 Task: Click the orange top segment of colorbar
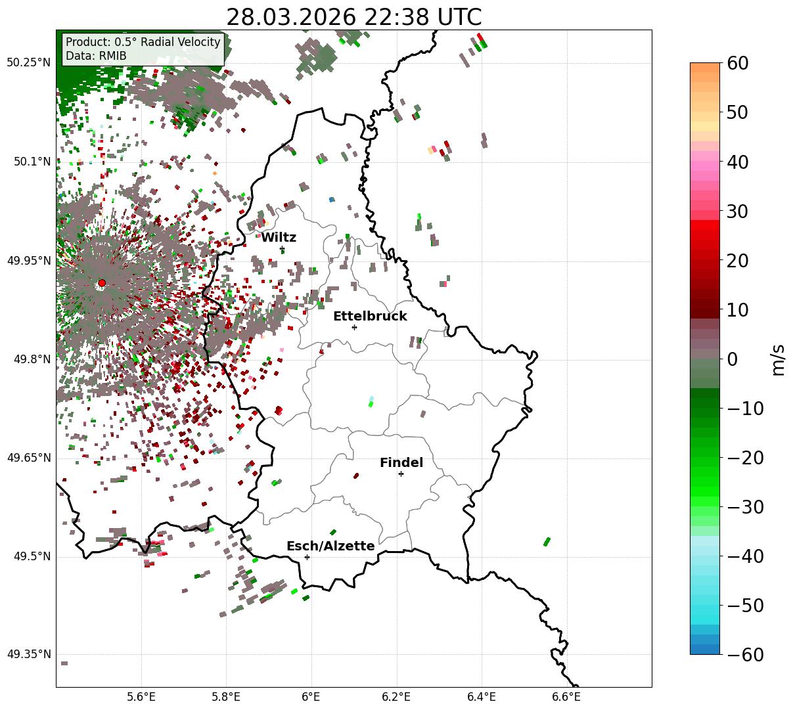[x=705, y=68]
